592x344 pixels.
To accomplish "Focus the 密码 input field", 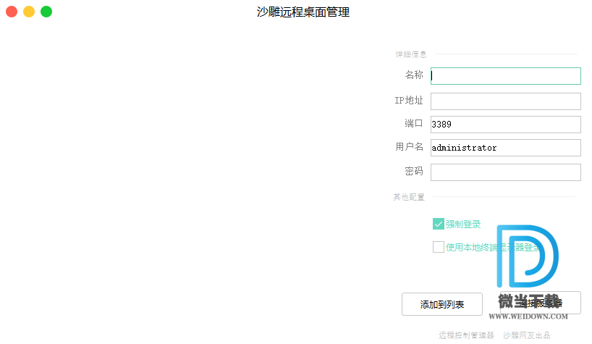I will [505, 172].
